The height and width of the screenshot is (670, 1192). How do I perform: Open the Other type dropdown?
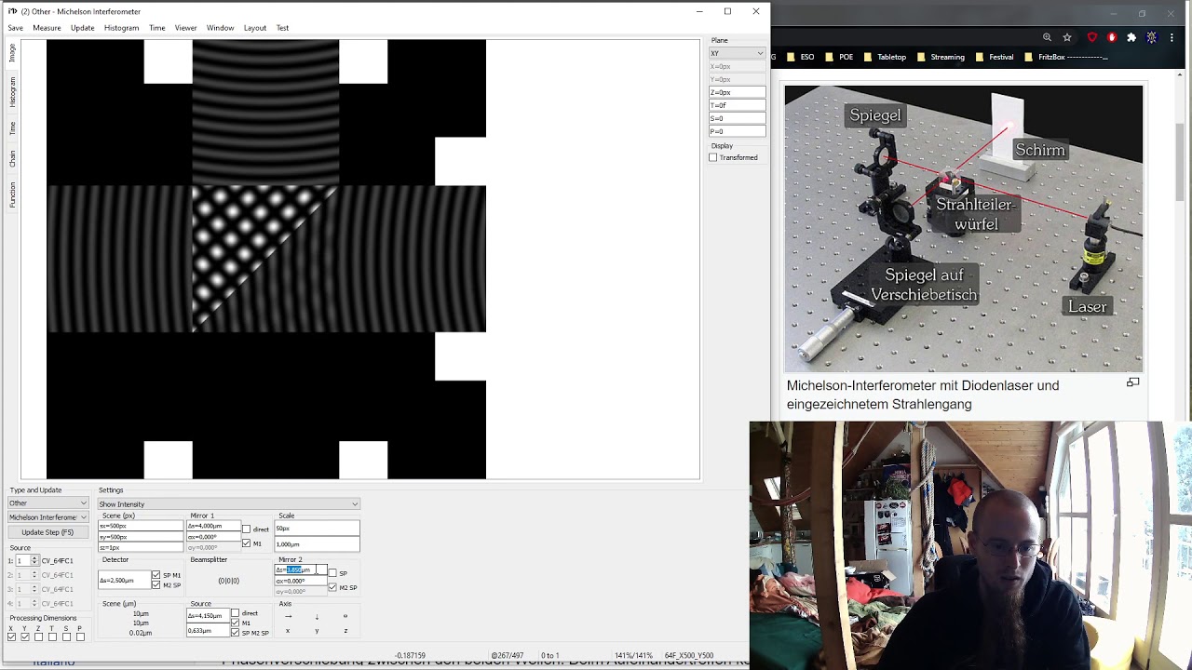pos(47,503)
